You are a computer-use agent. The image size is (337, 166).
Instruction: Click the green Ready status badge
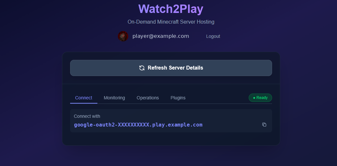pos(260,98)
